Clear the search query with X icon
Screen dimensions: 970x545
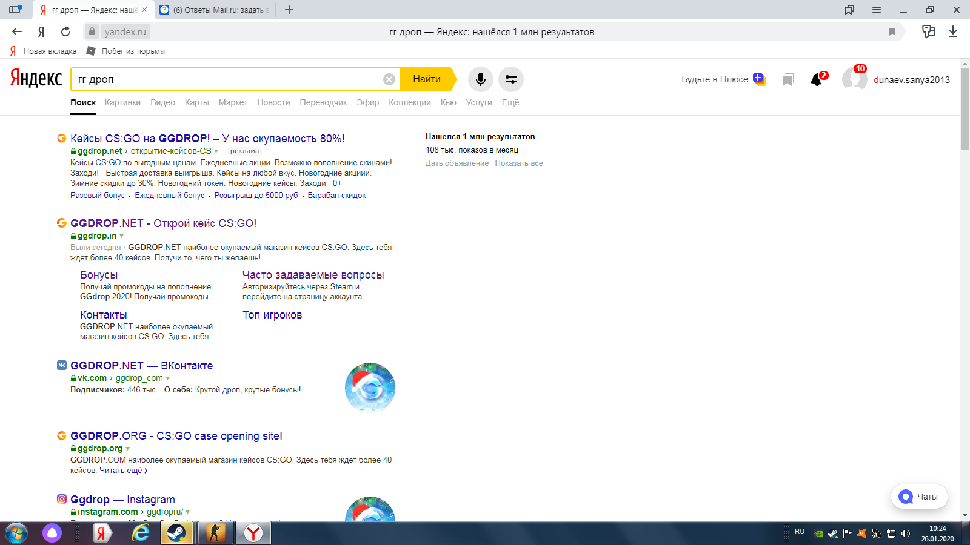click(389, 79)
